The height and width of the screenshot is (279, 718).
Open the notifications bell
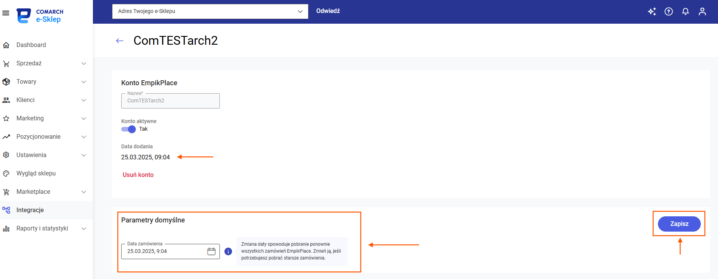686,11
